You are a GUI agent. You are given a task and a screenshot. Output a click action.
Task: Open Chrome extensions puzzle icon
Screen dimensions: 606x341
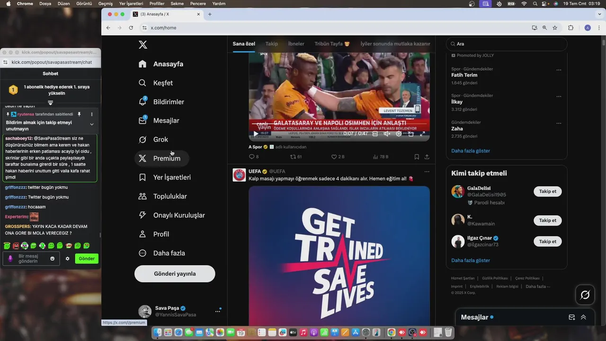570,28
